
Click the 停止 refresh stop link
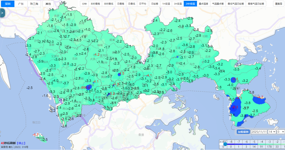21,143
